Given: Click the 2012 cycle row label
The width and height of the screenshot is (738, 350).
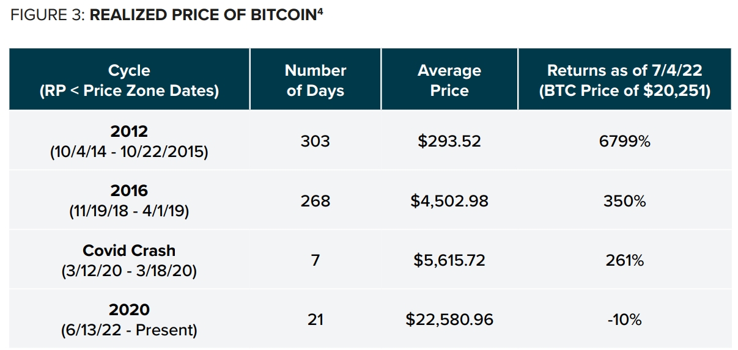Looking at the screenshot, I should click(129, 141).
